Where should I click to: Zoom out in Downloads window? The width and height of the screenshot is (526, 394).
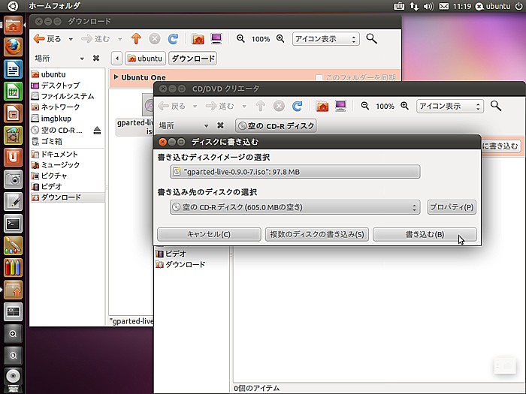[240, 39]
